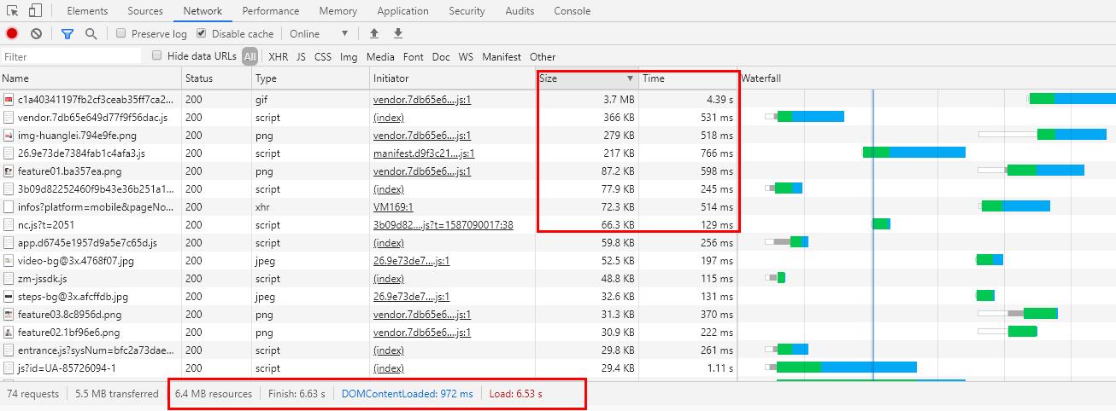
Task: Filter requests by XHR type
Action: pos(278,57)
